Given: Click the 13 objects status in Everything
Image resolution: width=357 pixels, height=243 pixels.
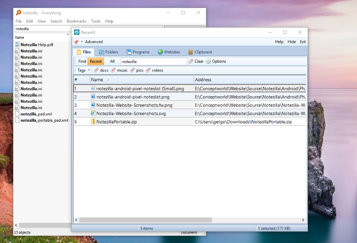Looking at the screenshot, I should 22,233.
